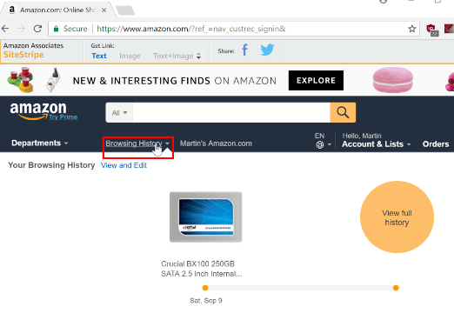Choose the Text link type in SiteStripe
454x313 pixels.
[x=99, y=56]
